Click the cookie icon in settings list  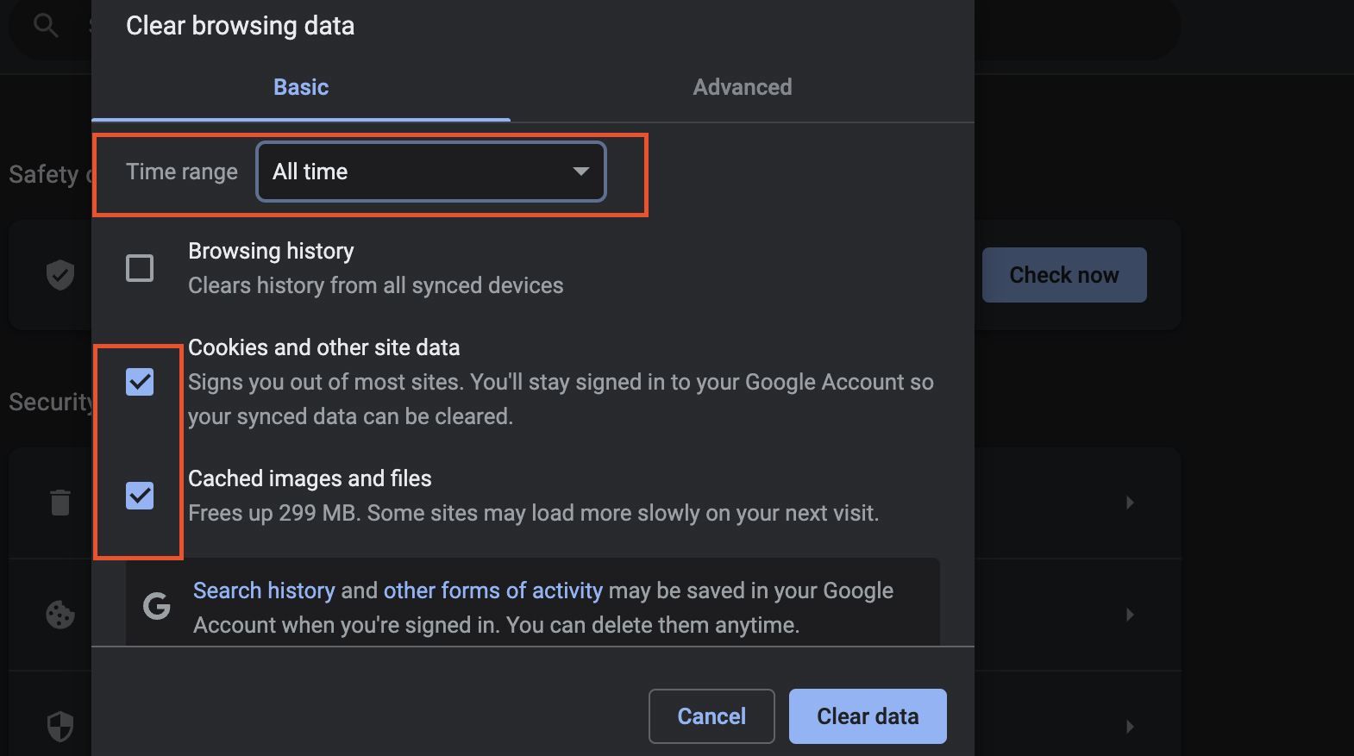[x=60, y=615]
